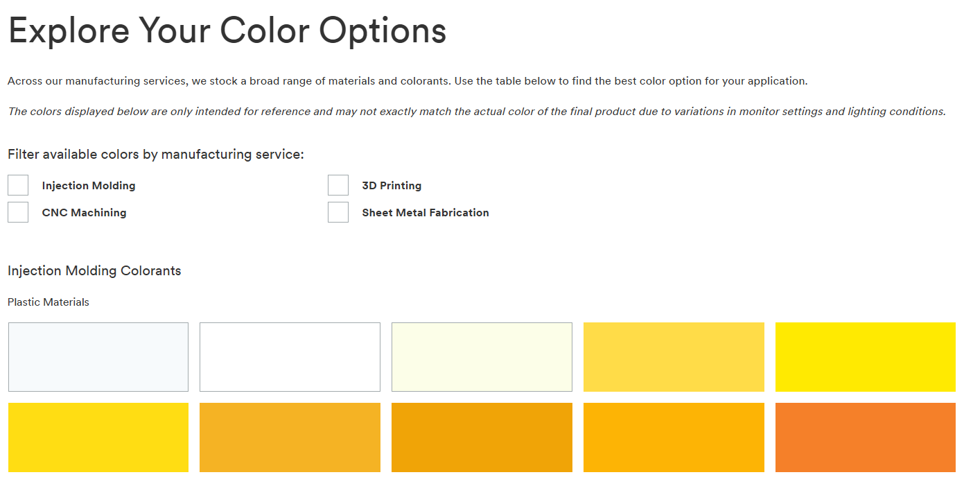Image resolution: width=964 pixels, height=477 pixels.
Task: Click the manufacturing services intro paragraph
Action: 406,80
